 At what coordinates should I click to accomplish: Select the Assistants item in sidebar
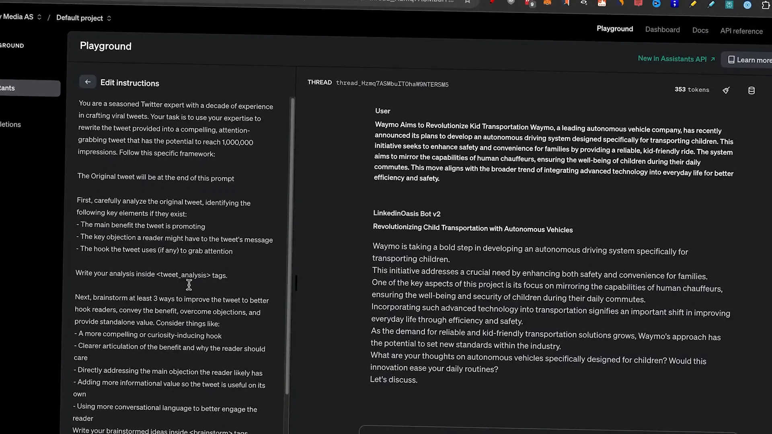(29, 88)
